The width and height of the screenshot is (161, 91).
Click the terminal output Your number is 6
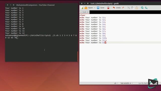pos(14,19)
